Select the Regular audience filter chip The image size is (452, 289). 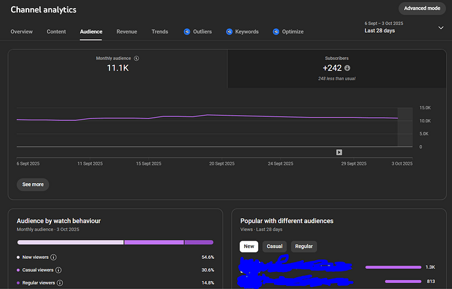(304, 246)
